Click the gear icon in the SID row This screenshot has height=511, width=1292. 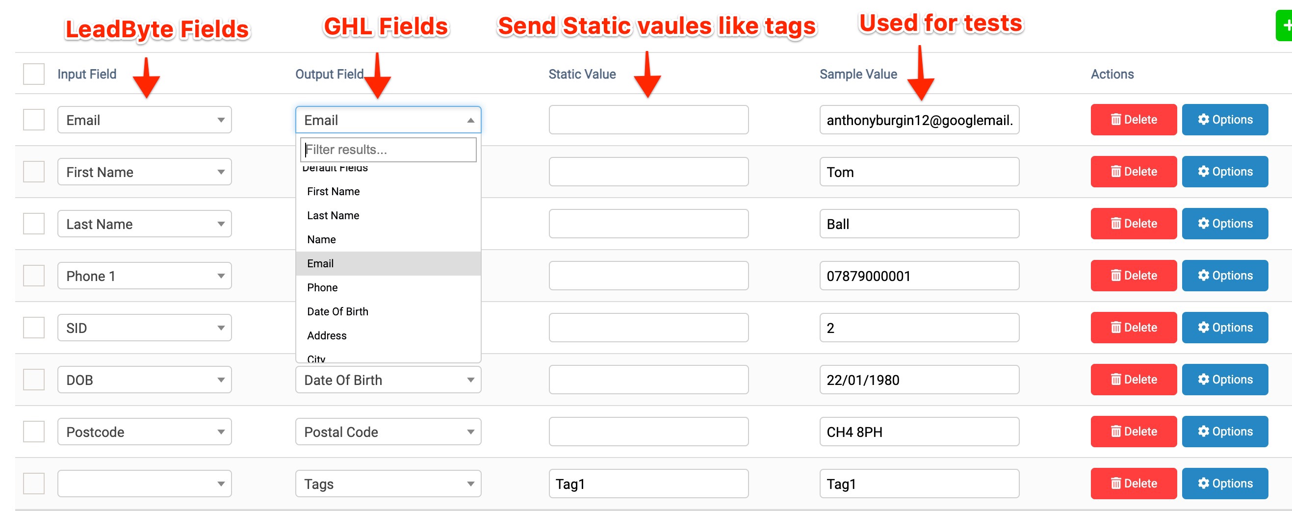click(1203, 328)
